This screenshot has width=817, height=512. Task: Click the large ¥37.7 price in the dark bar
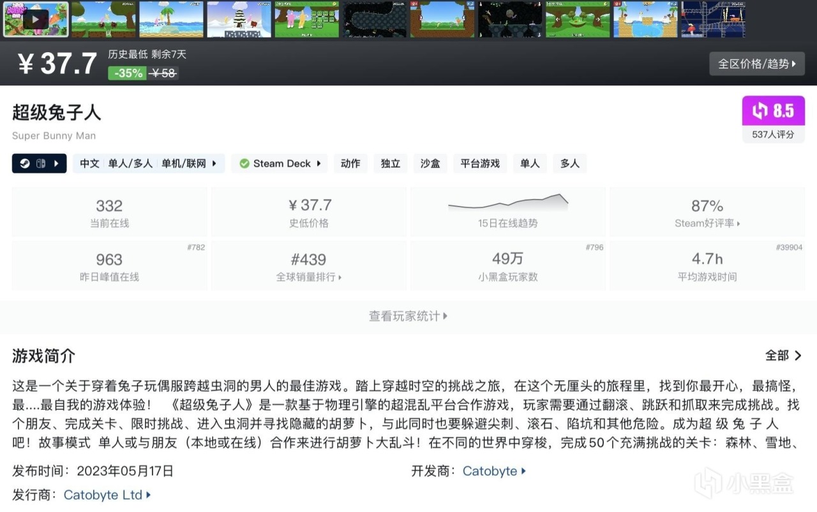tap(57, 64)
